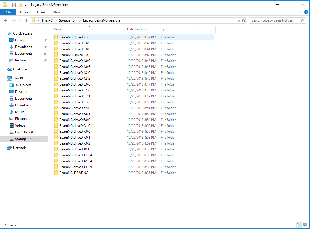This screenshot has height=229, width=310.
Task: Open the Home ribbon tab
Action: [24, 12]
